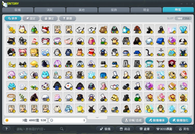Open the 裝備 inventory tab

click(x=18, y=10)
